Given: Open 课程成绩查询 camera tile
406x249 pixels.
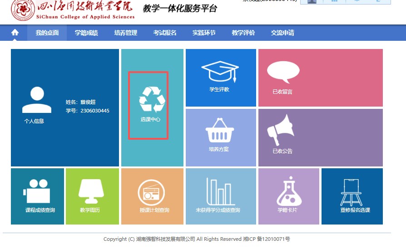Looking at the screenshot, I should click(x=37, y=196).
